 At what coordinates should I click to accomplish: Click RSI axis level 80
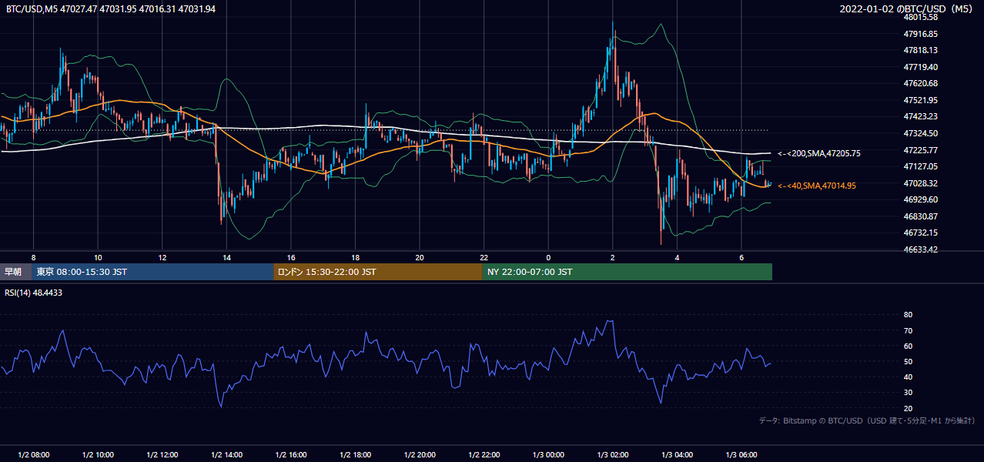click(908, 315)
